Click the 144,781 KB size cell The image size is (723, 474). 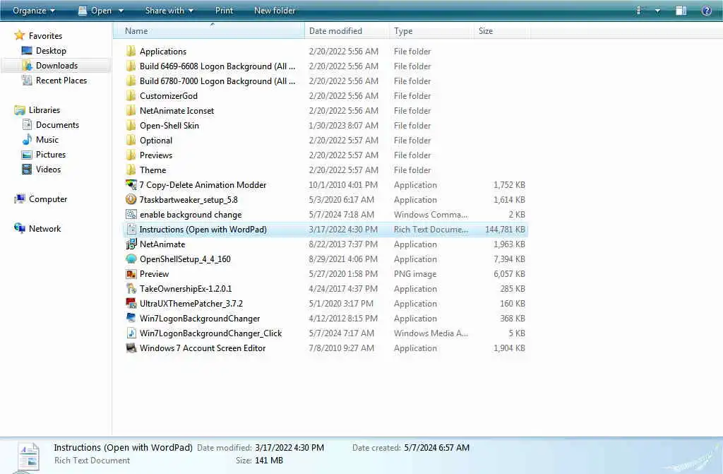(x=505, y=229)
